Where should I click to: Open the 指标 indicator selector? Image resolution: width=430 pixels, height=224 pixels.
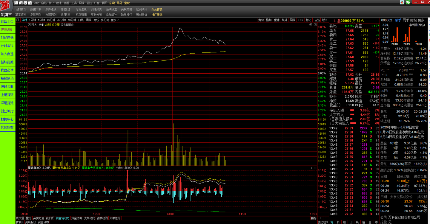pyautogui.click(x=314, y=218)
